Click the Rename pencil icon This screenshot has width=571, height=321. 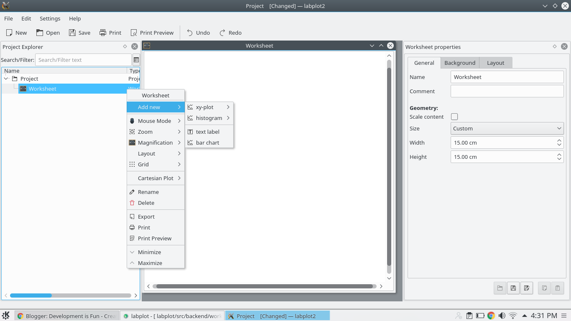(132, 192)
